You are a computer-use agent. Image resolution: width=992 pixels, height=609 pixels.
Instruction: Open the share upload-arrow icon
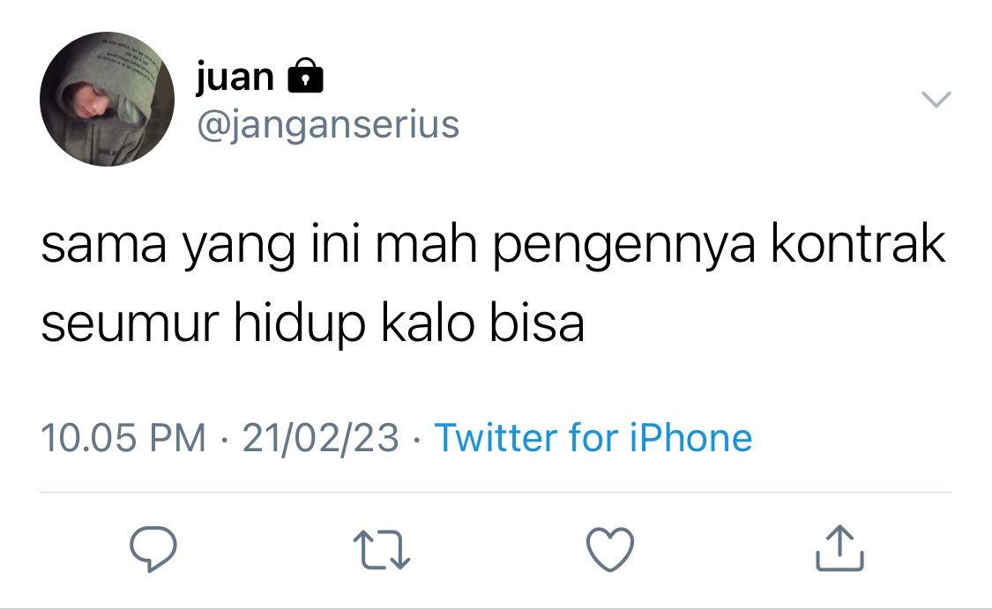point(839,548)
